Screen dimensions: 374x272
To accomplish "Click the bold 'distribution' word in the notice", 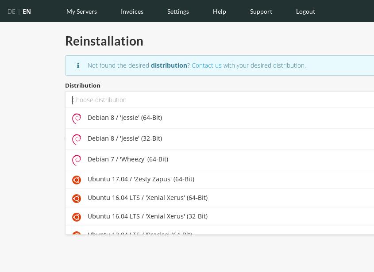I will [x=169, y=65].
